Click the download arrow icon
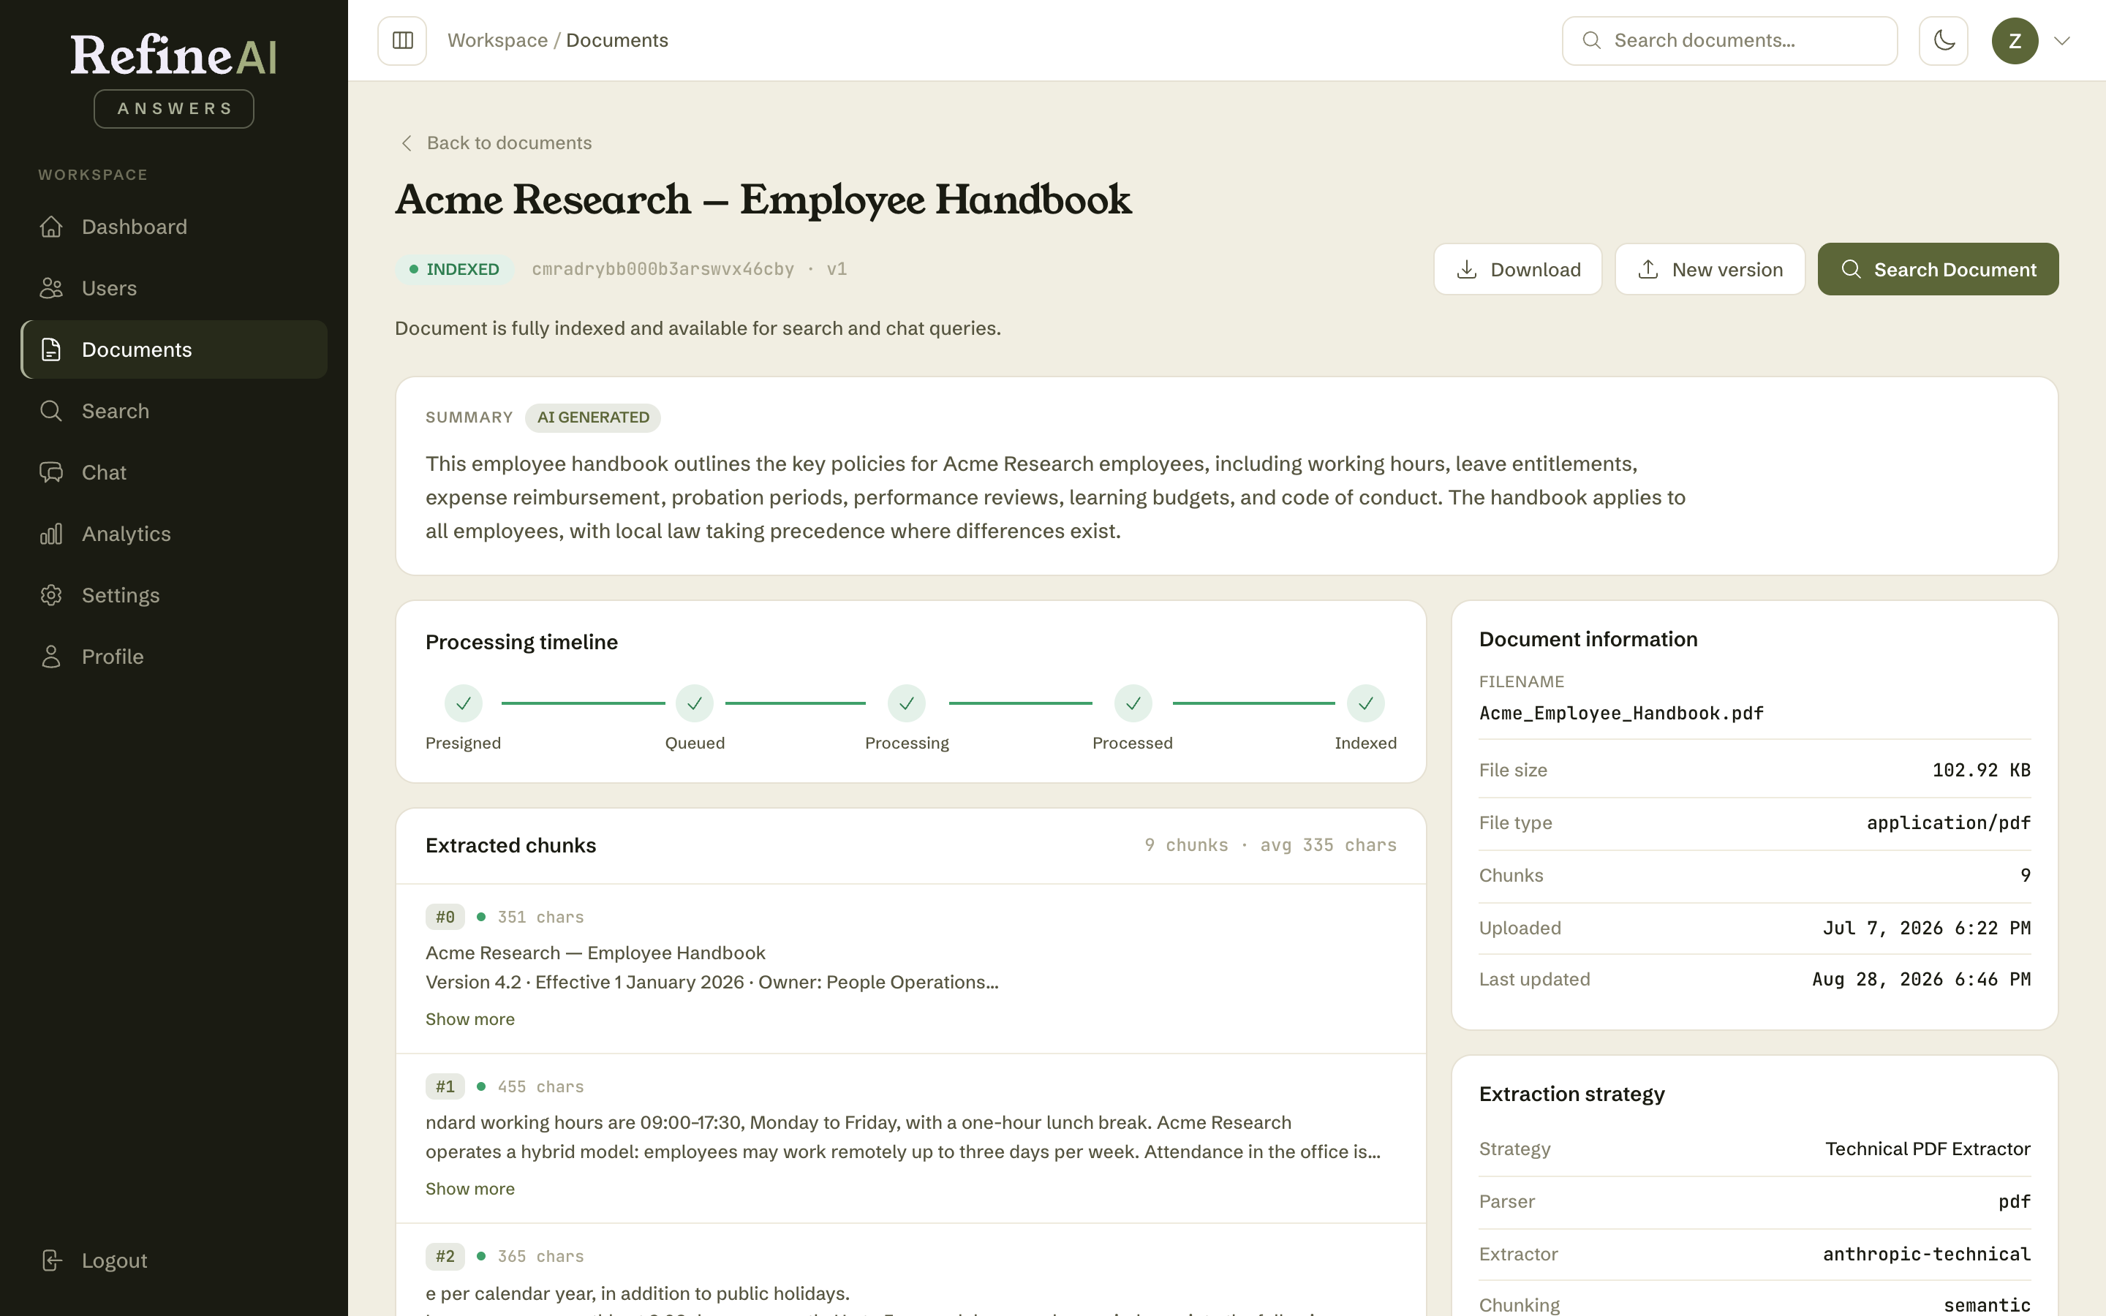 pos(1467,270)
